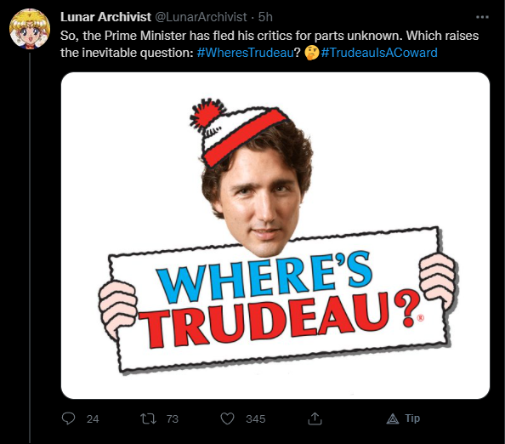Open the share upload icon
Screen dimensions: 505x444
click(x=315, y=418)
